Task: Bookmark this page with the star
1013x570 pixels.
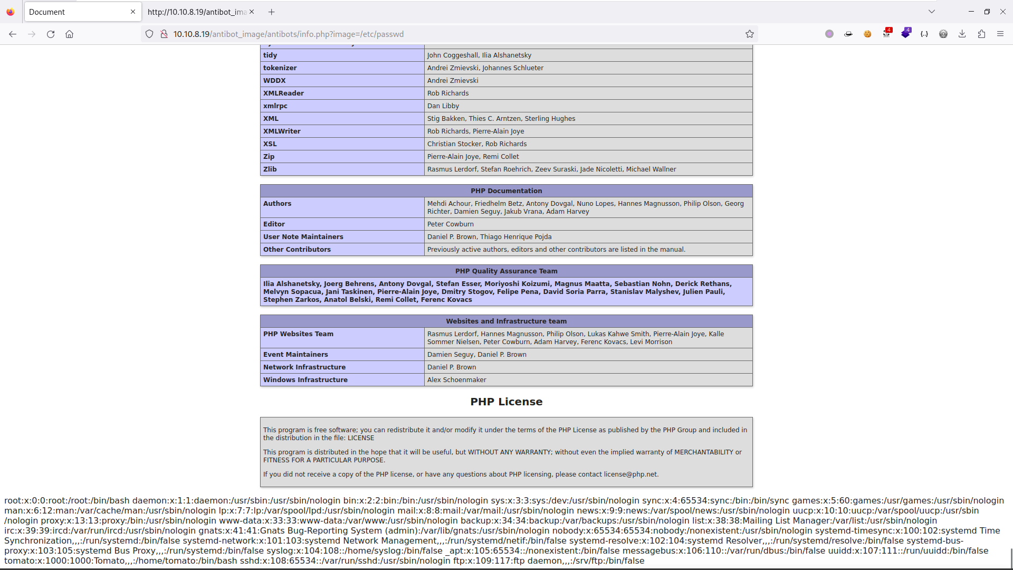Action: pyautogui.click(x=750, y=34)
